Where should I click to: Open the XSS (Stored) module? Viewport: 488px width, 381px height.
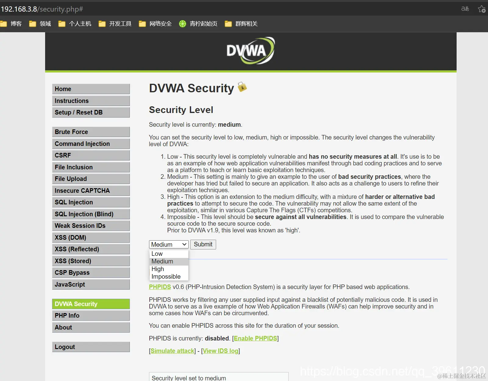[91, 261]
